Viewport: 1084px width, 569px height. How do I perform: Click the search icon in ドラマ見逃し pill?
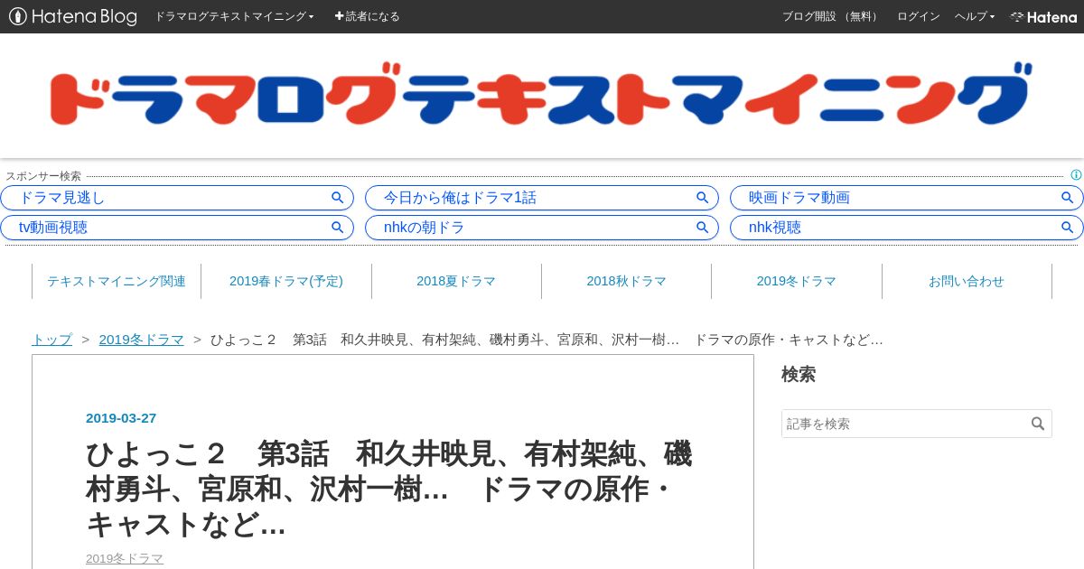338,198
